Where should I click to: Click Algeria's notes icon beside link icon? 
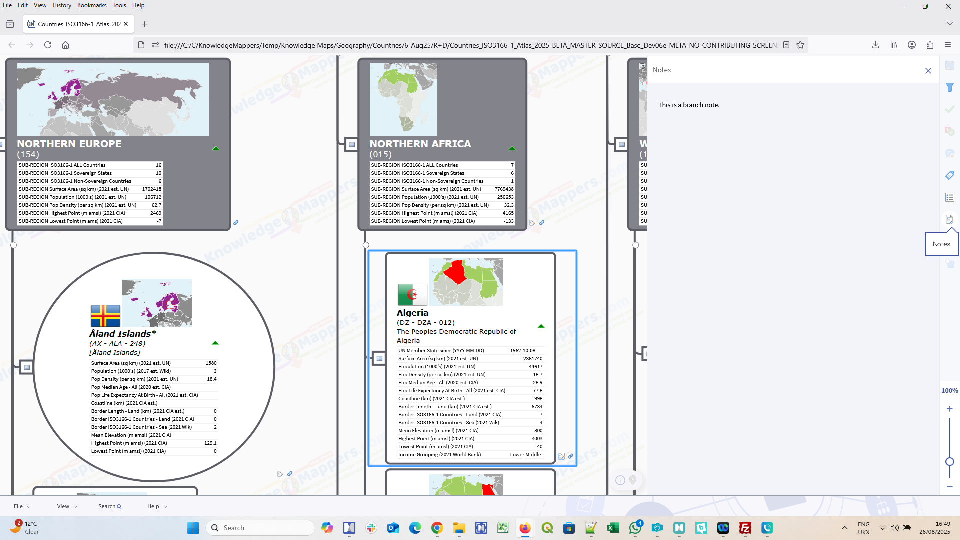[561, 456]
